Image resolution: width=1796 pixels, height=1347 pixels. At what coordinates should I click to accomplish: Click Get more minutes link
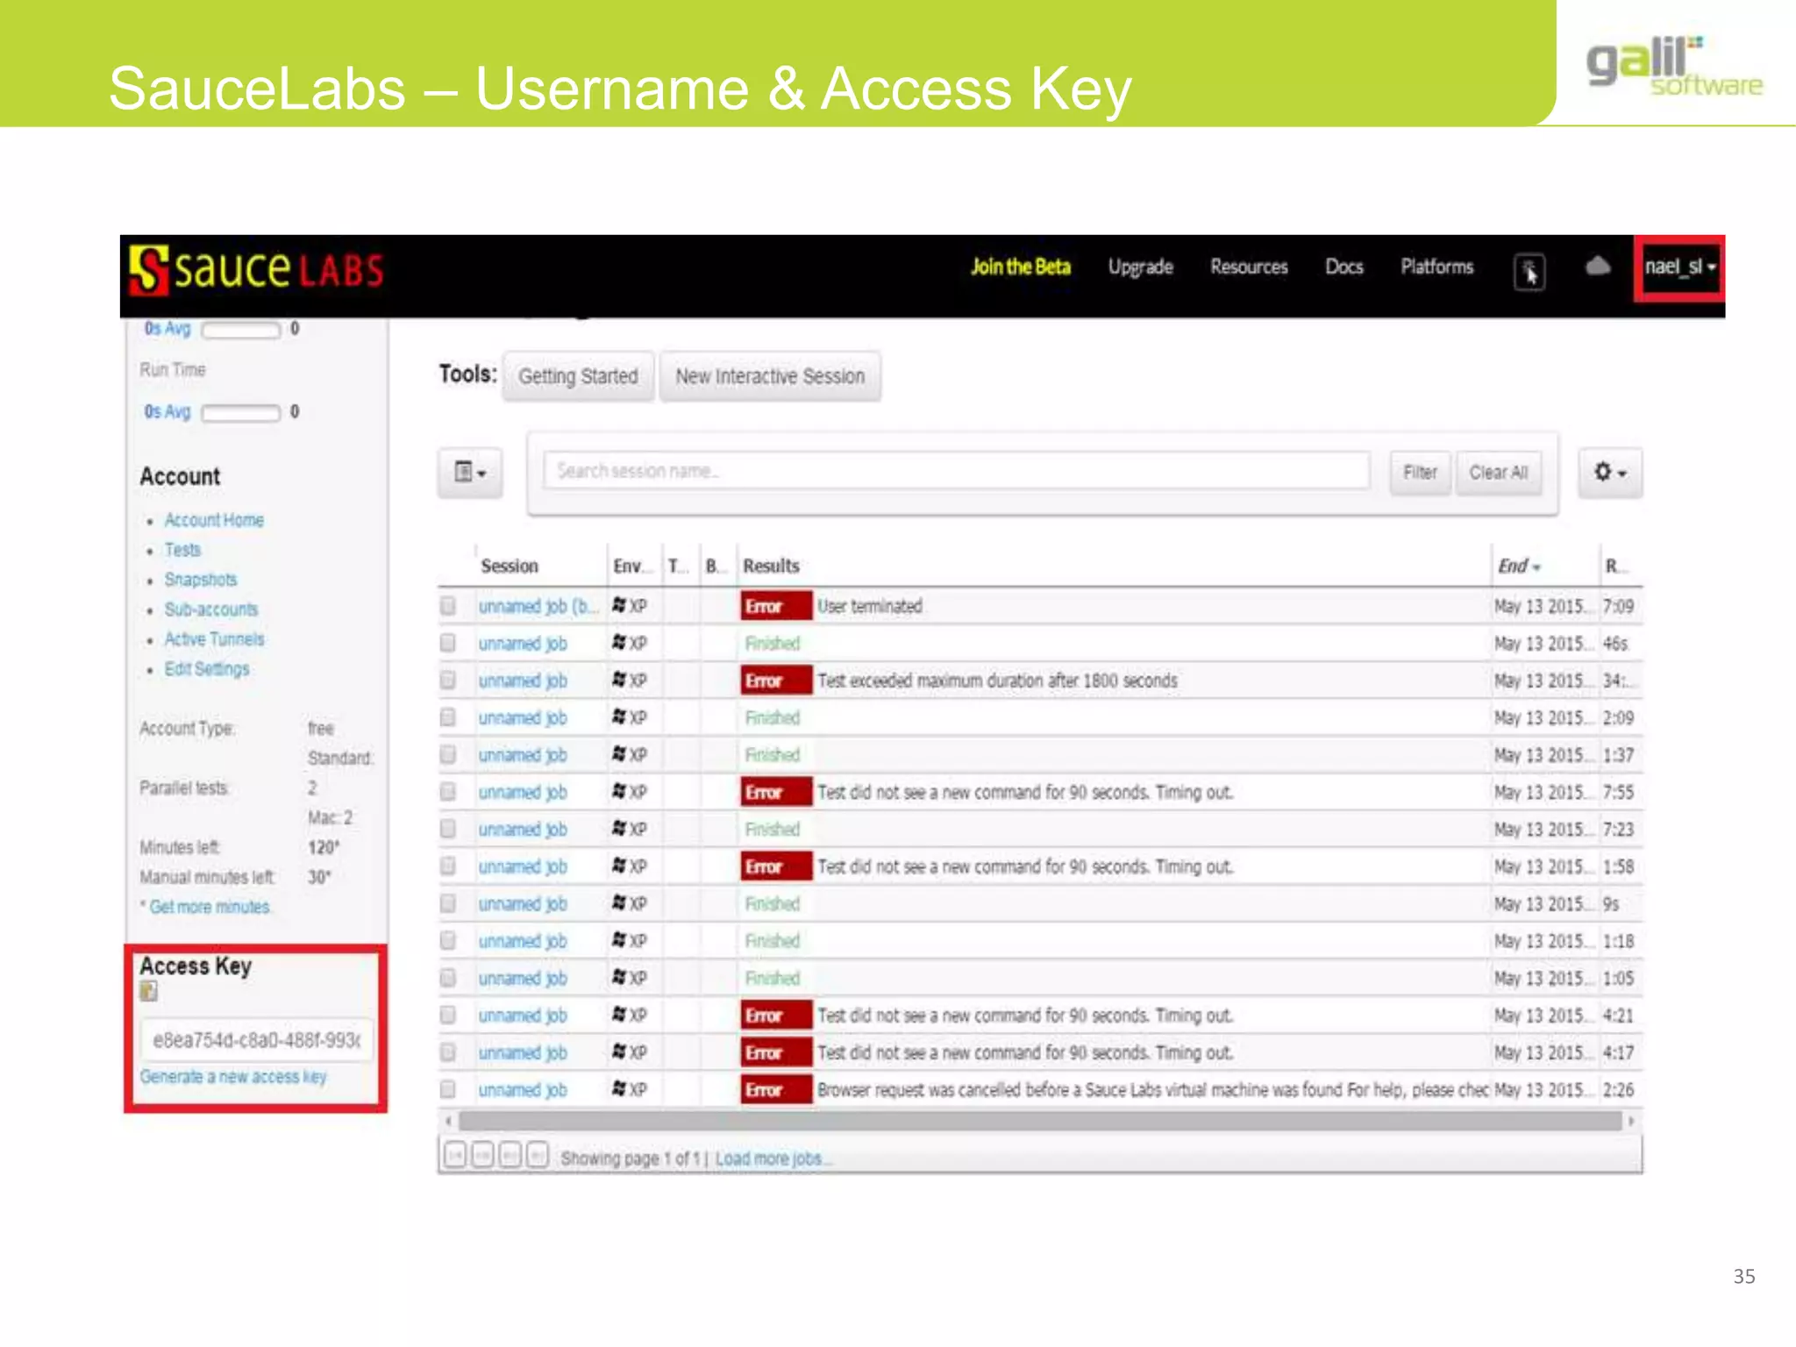pyautogui.click(x=210, y=907)
